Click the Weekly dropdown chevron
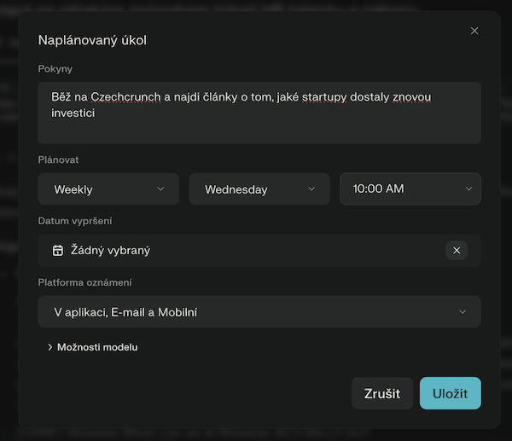The image size is (512, 441). pyautogui.click(x=160, y=189)
